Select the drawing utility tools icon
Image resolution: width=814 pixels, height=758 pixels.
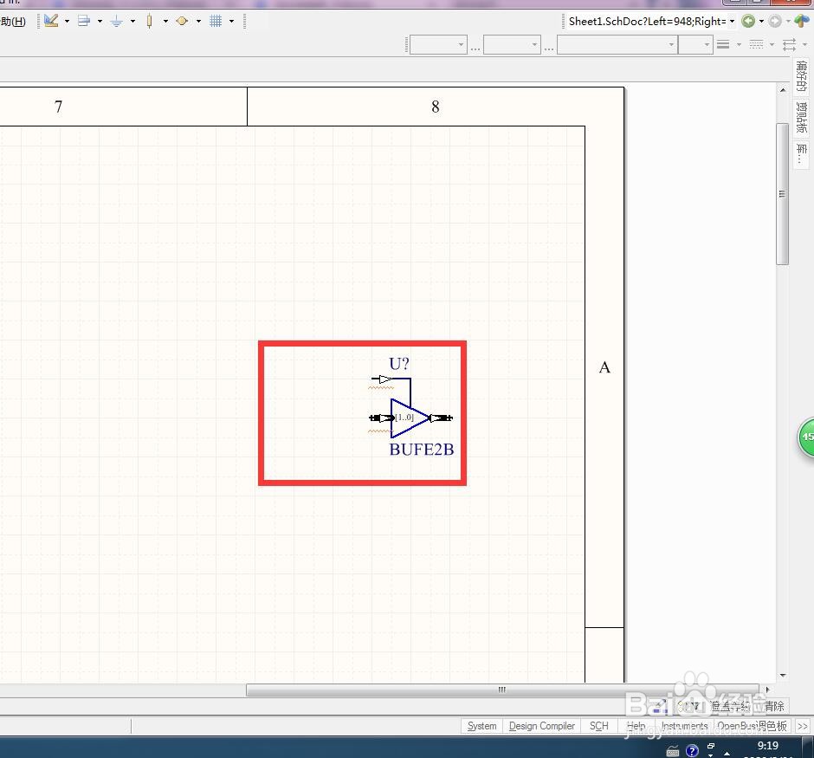[x=51, y=21]
